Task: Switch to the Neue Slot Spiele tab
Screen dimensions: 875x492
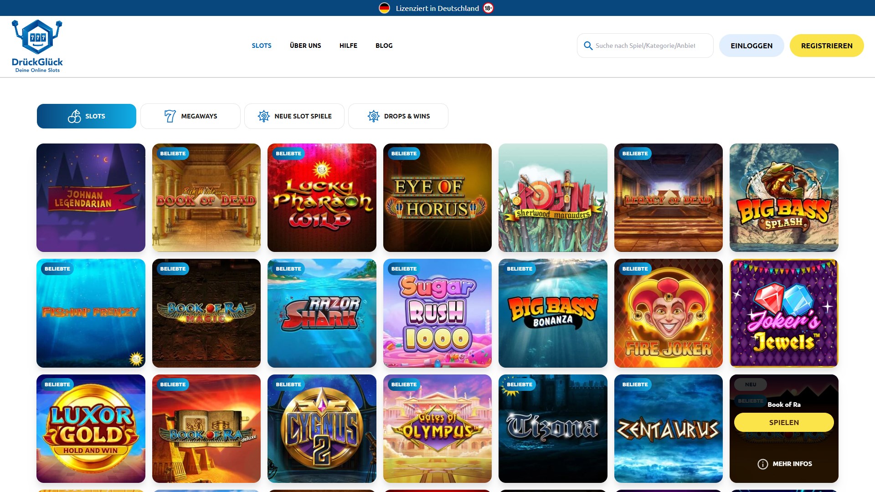Action: [294, 116]
